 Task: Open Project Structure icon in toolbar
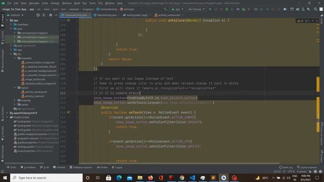pyautogui.click(x=285, y=9)
